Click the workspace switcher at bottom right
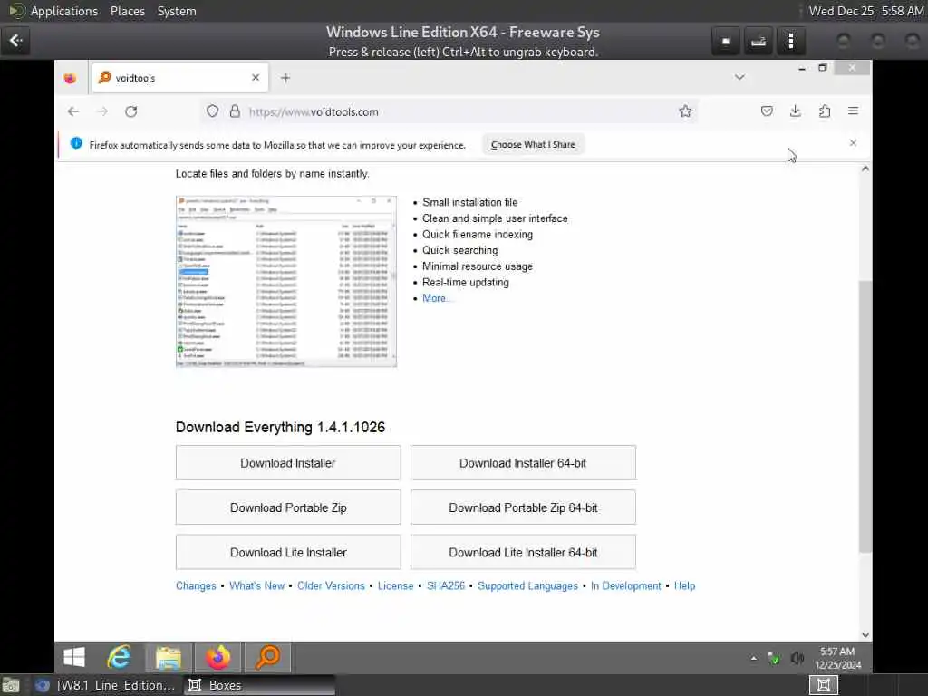 (x=823, y=685)
